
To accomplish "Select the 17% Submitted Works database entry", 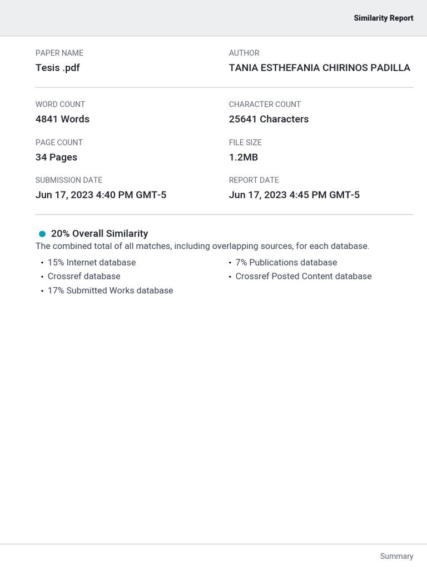I will (110, 291).
